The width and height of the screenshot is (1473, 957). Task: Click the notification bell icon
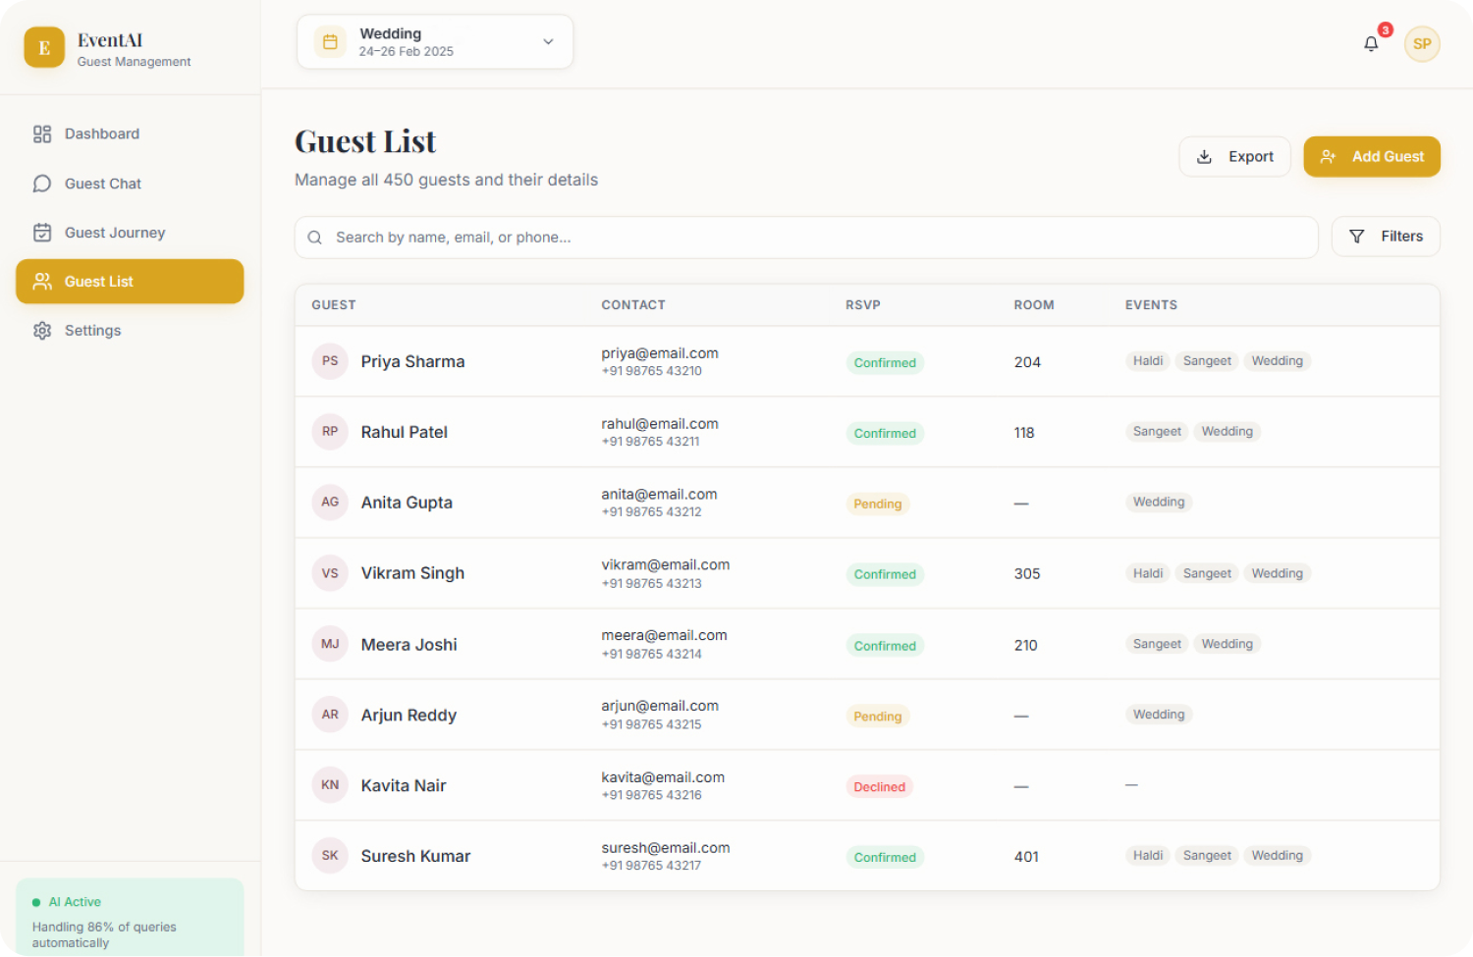click(1371, 44)
